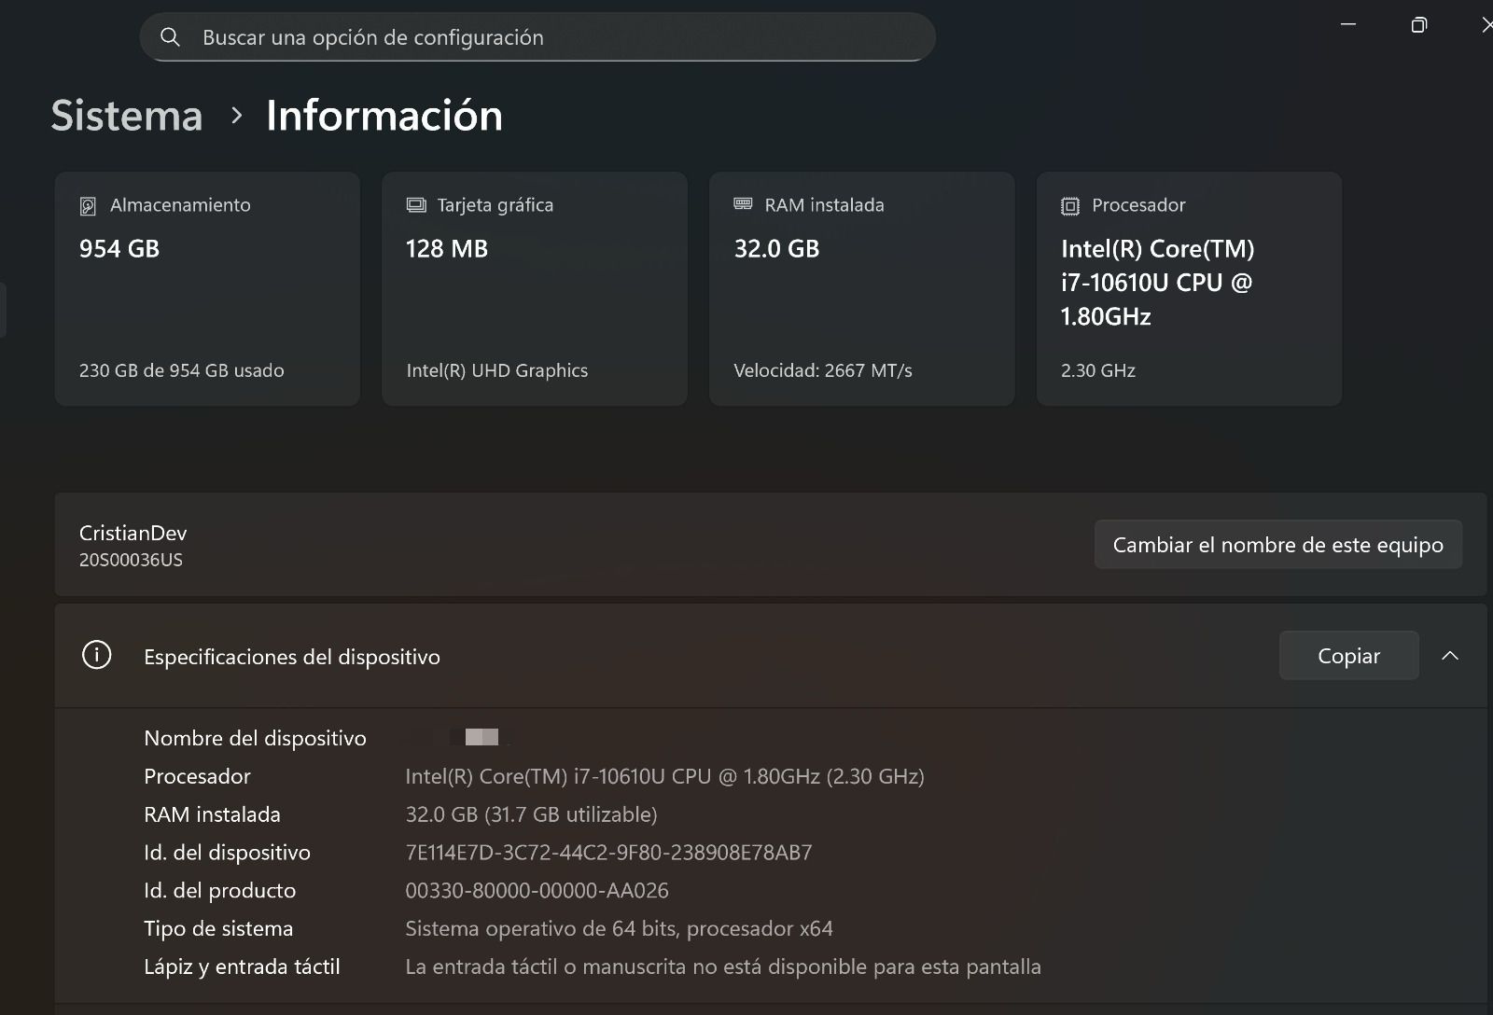Click the info circle icon next to Especificaciones del dispositivo
Image resolution: width=1493 pixels, height=1015 pixels.
97,656
